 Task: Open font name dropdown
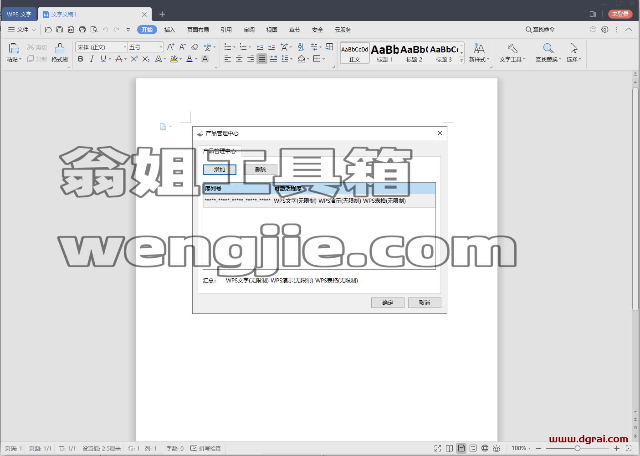(x=125, y=47)
